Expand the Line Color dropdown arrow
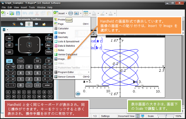 click(x=107, y=13)
